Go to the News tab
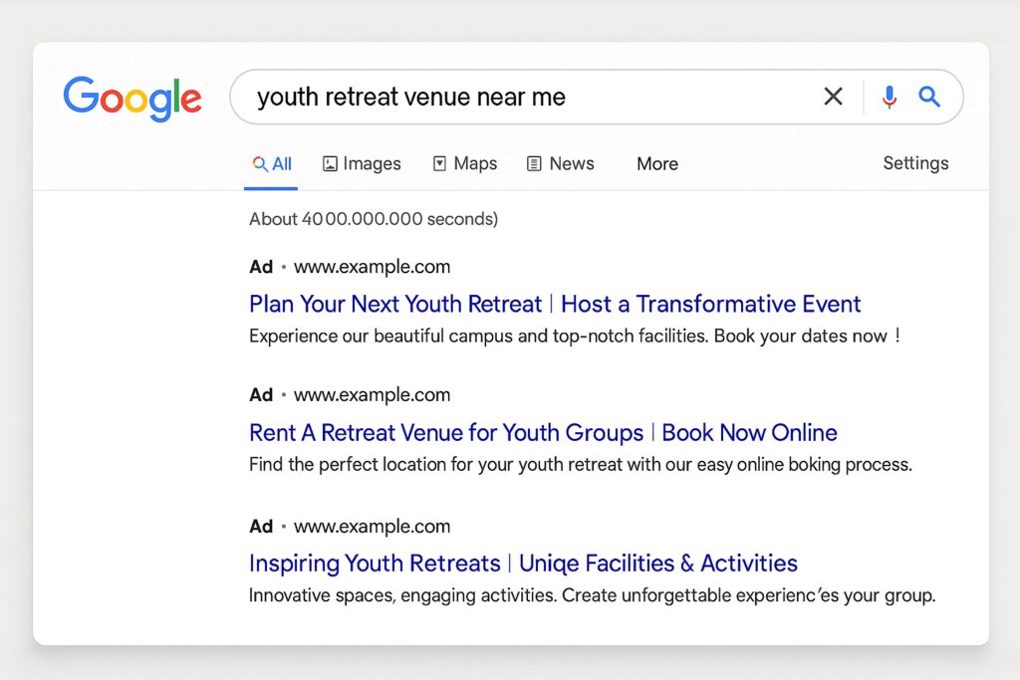 pos(560,164)
